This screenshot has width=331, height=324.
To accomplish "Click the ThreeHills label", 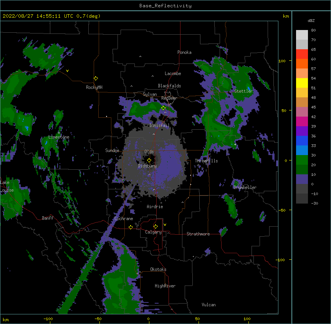I will coord(206,161).
